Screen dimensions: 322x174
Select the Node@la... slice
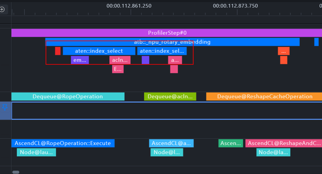coord(273,152)
